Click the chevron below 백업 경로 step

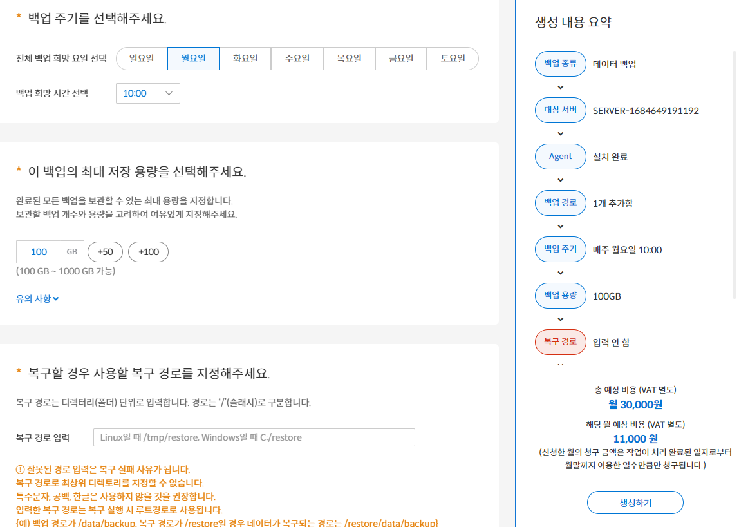[561, 227]
